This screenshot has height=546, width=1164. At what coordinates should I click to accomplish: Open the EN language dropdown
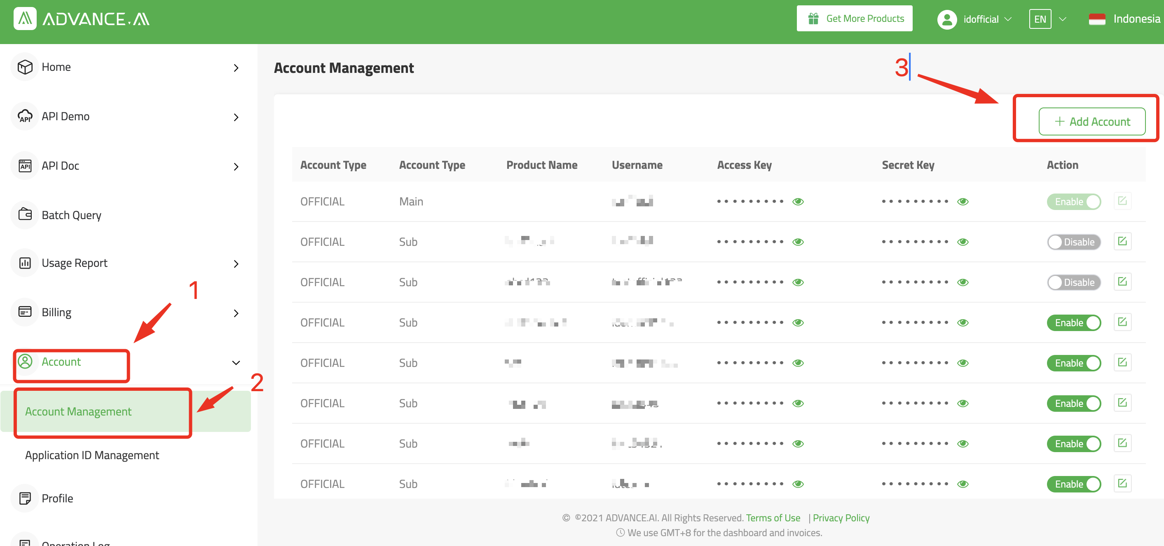(1048, 19)
